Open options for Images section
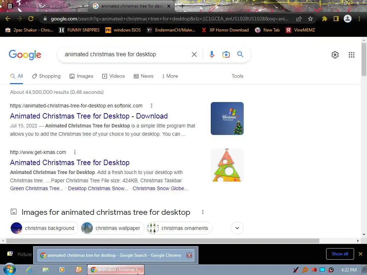This screenshot has width=367, height=275. (203, 212)
